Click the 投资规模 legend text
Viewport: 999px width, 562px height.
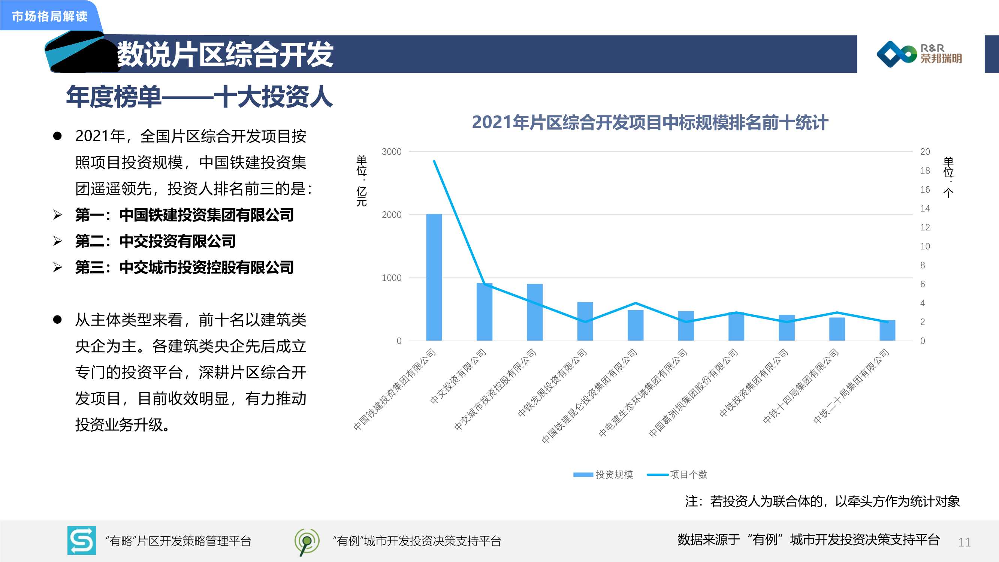click(x=614, y=475)
